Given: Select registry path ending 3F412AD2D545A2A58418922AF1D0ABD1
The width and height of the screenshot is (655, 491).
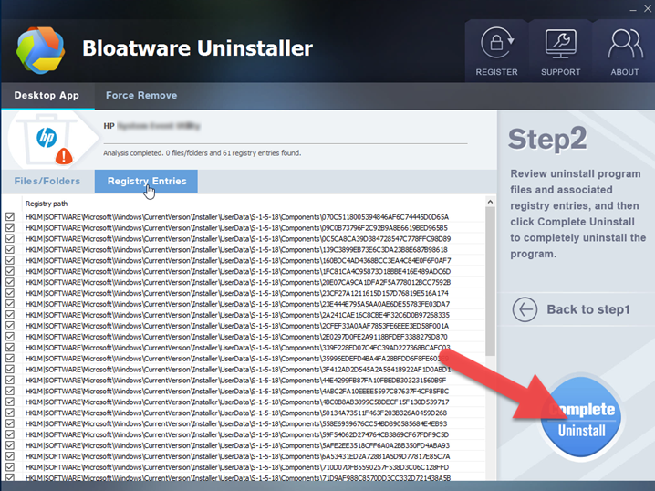Looking at the screenshot, I should tap(238, 370).
